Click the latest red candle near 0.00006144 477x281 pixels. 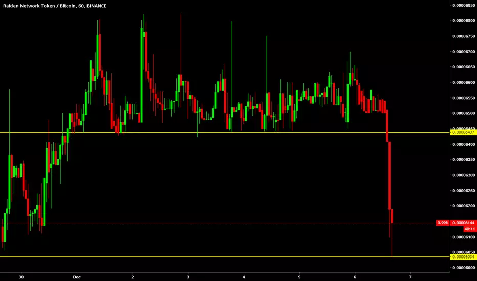tap(392, 216)
